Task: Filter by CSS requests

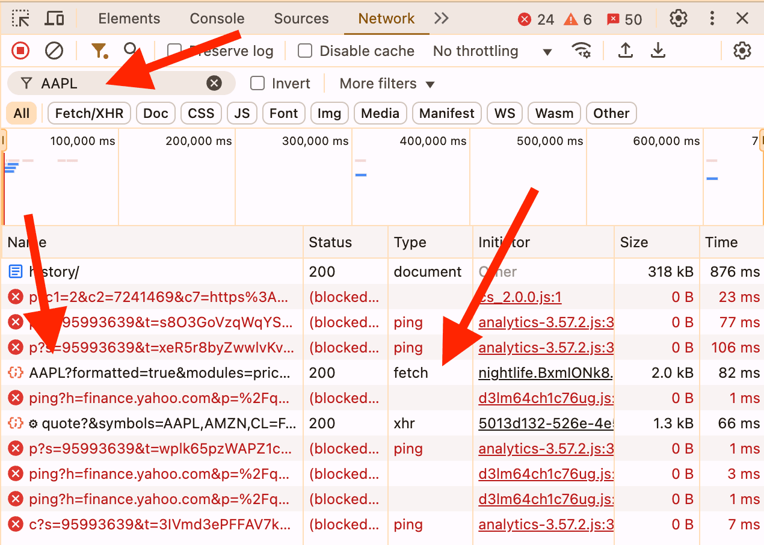Action: [x=201, y=114]
